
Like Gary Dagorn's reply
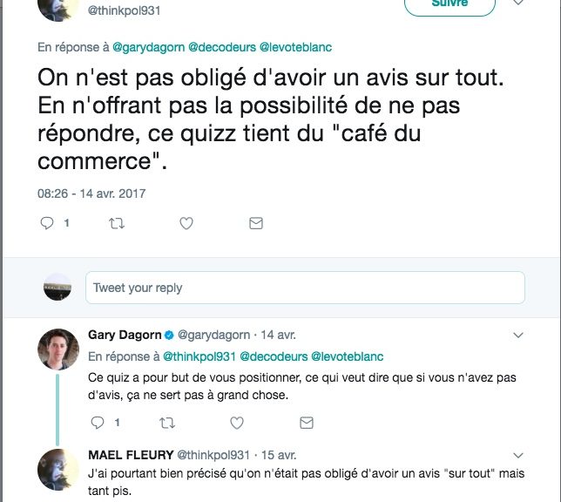[234, 423]
